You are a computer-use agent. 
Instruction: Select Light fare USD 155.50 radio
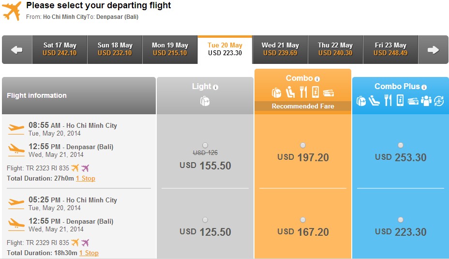pyautogui.click(x=205, y=145)
